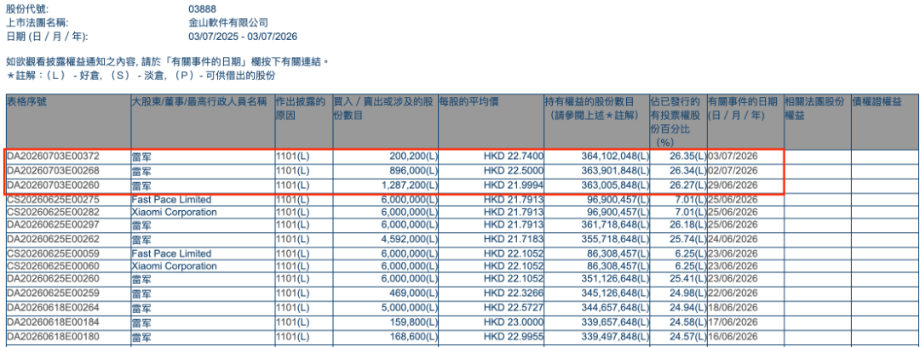Click Fast Pace Limited in row CS20260625E00275
Image resolution: width=920 pixels, height=347 pixels.
click(171, 199)
